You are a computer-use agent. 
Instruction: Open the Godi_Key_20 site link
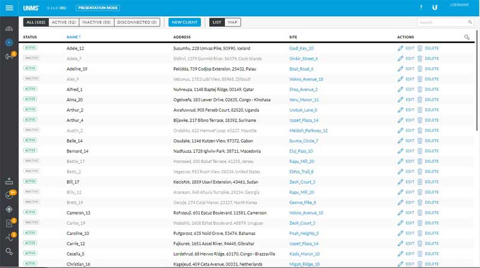pos(301,49)
